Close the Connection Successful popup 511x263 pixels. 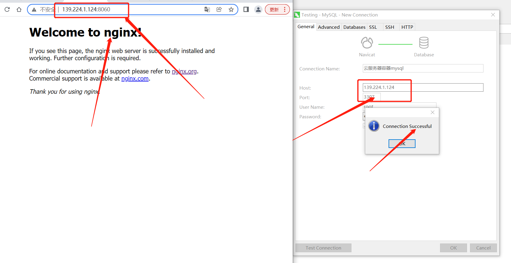(433, 112)
